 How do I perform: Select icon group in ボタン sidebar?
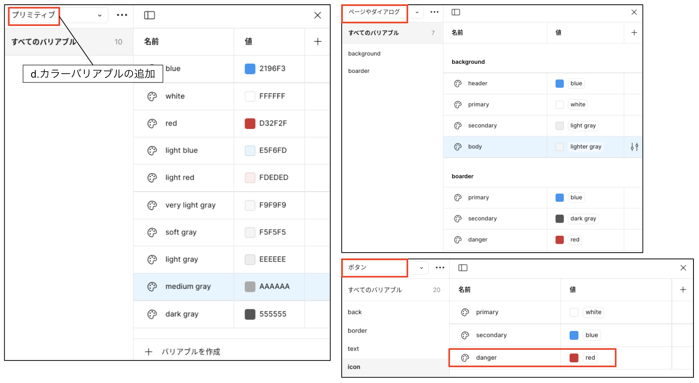pos(354,367)
